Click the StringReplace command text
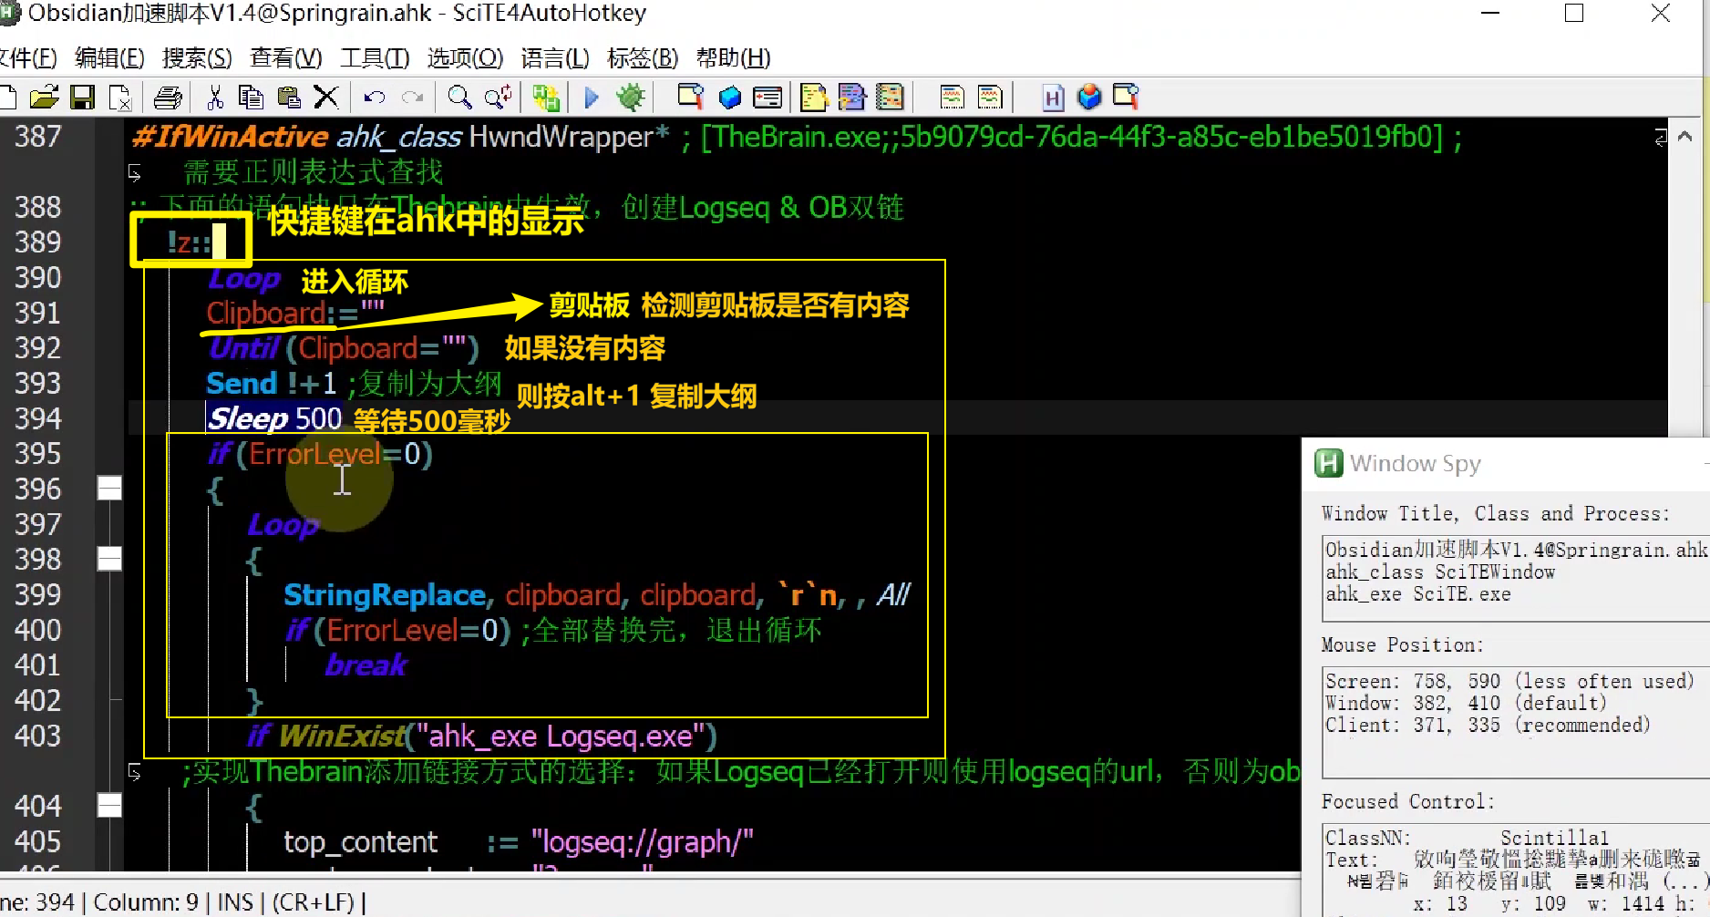1710x917 pixels. 384,595
